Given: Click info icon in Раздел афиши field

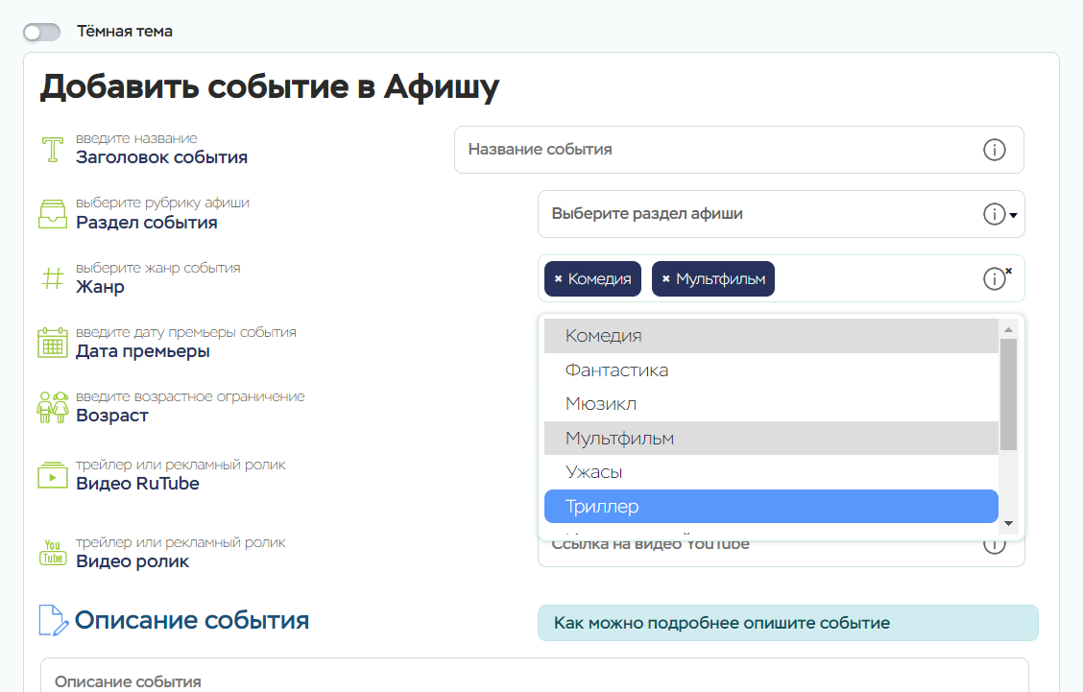Looking at the screenshot, I should pos(994,214).
